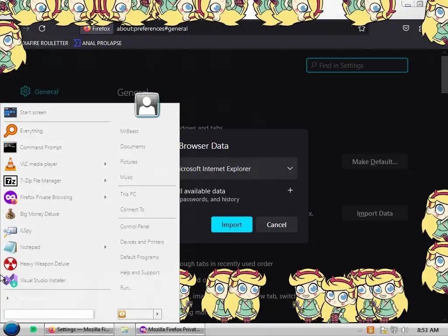Launch Firefox Private Browsing from start menu

(10, 197)
